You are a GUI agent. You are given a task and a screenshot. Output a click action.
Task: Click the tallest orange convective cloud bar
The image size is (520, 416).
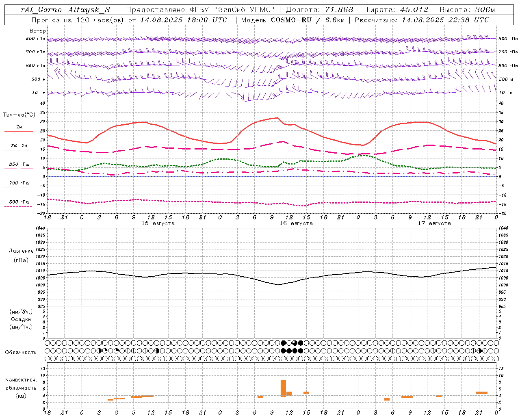tap(283, 388)
